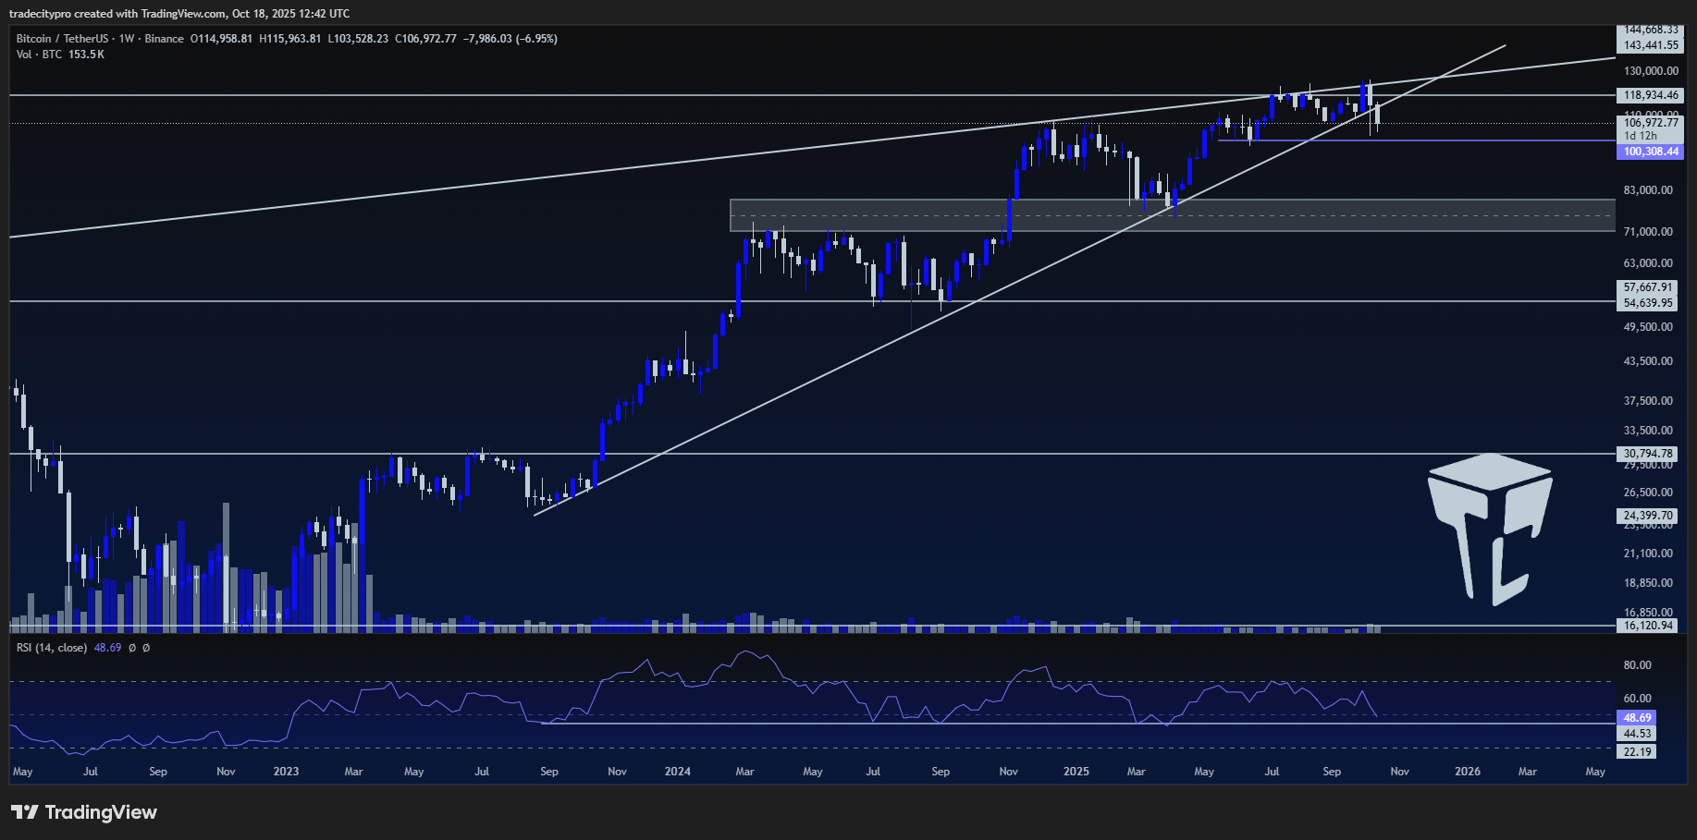Click the 2024 label on time axis
This screenshot has width=1697, height=840.
(x=678, y=772)
